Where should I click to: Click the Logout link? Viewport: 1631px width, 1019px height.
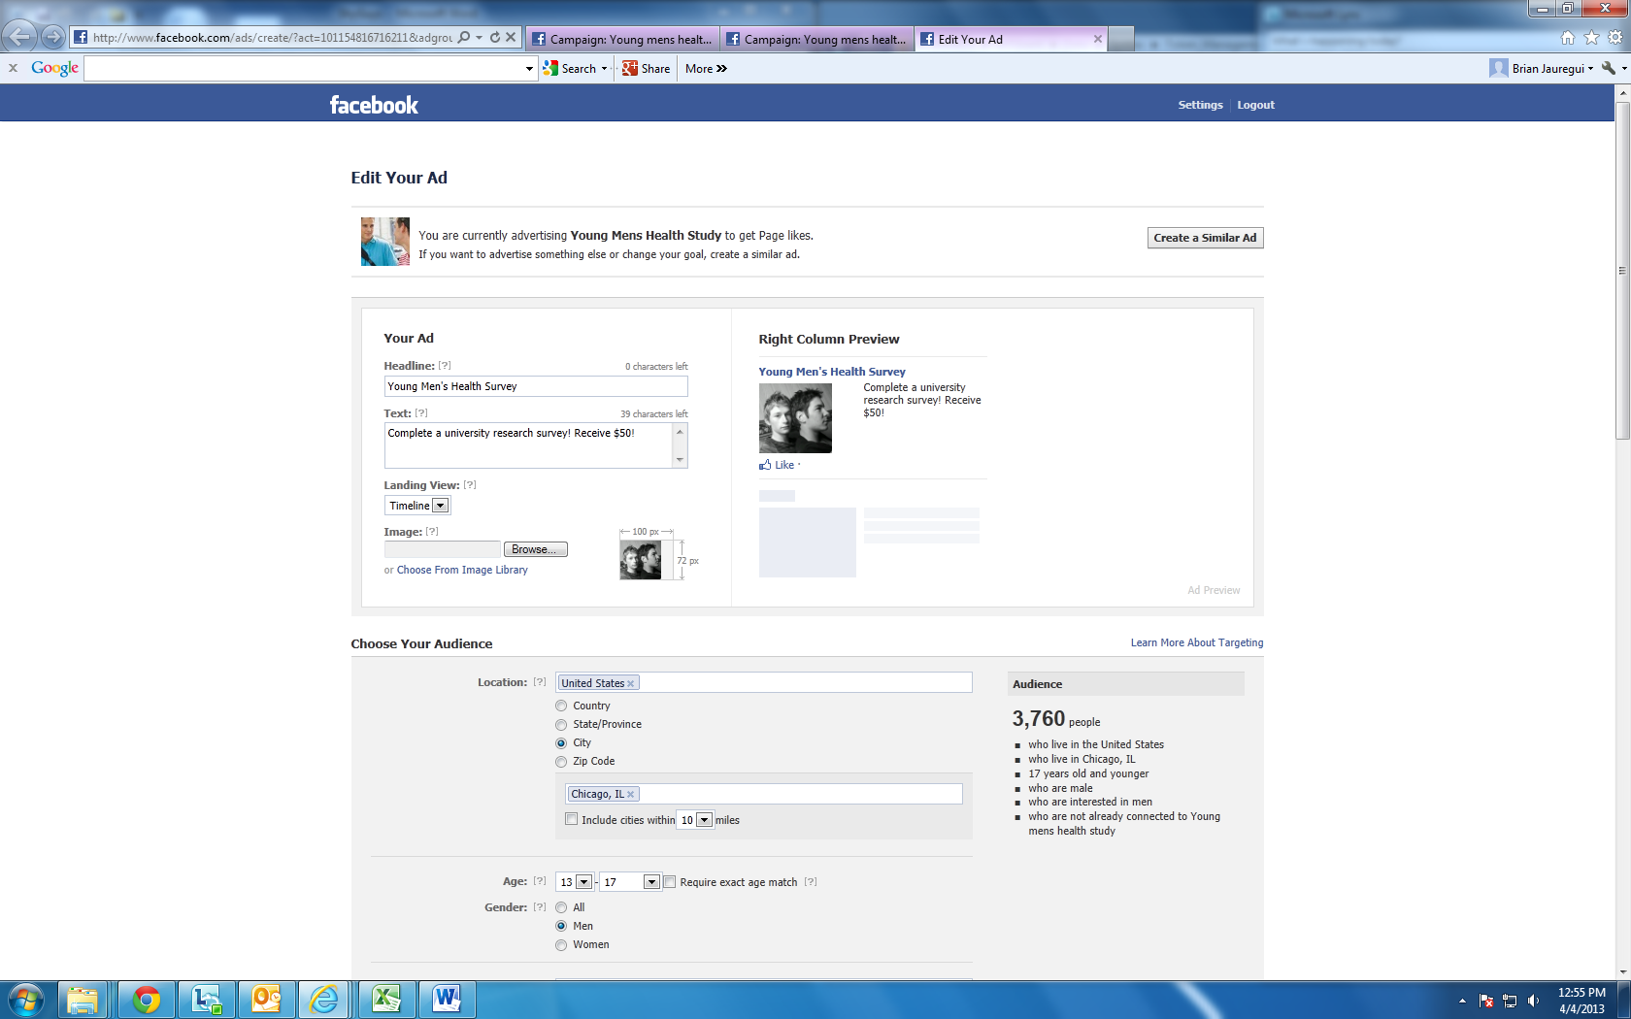(x=1255, y=105)
